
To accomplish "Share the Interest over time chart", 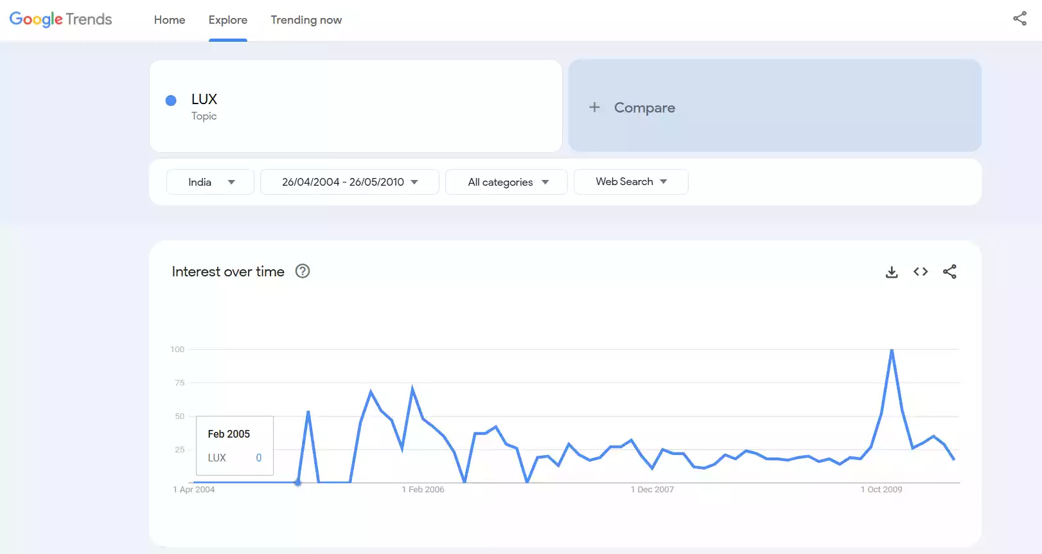I will (x=949, y=272).
